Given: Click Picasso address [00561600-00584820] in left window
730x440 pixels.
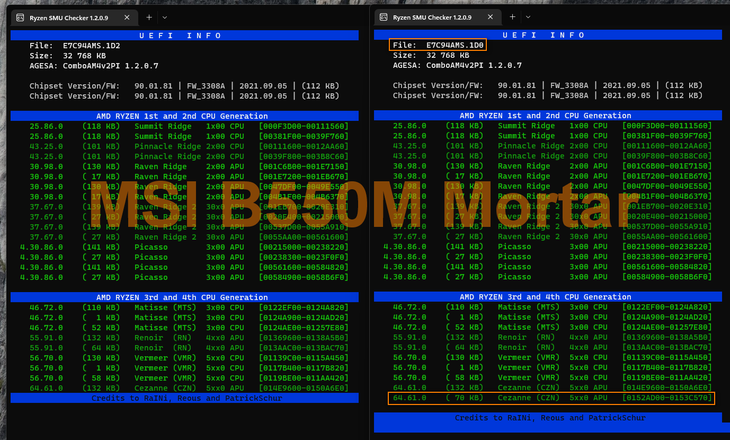Looking at the screenshot, I should [304, 267].
